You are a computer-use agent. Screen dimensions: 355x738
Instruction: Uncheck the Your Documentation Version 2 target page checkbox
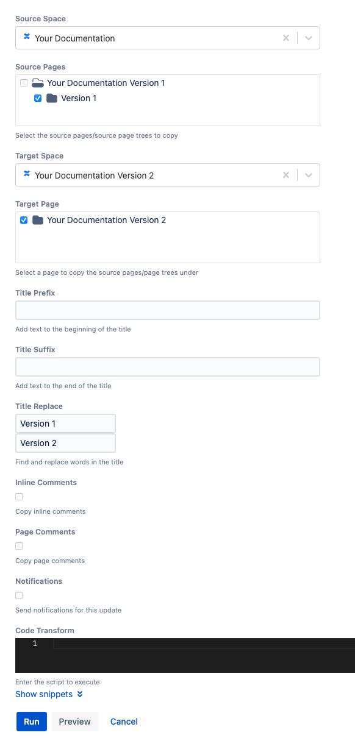[24, 220]
